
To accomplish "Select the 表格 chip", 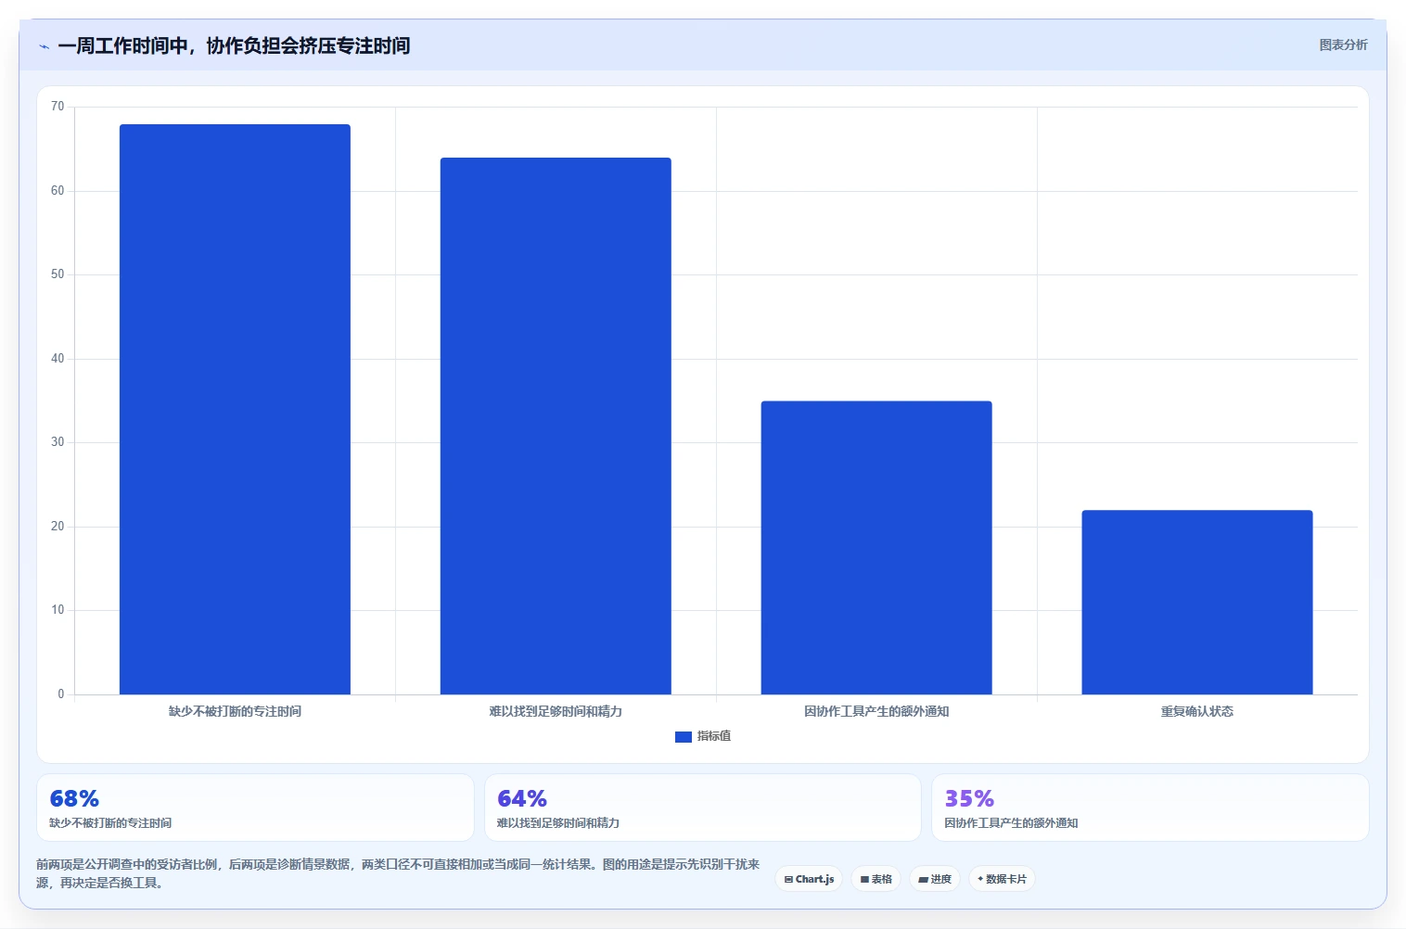I will point(876,879).
